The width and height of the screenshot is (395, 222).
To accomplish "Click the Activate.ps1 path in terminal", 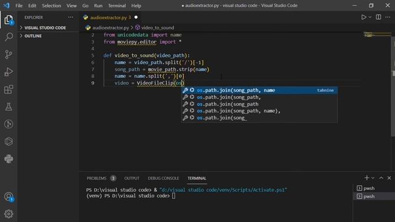I will pyautogui.click(x=223, y=190).
